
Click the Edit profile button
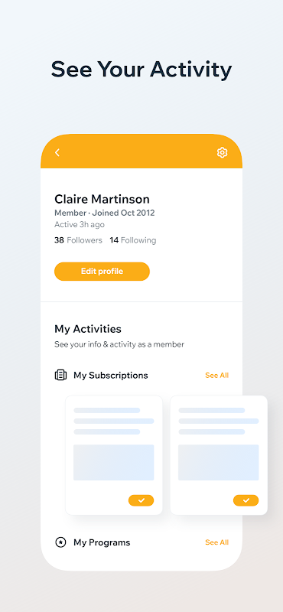pyautogui.click(x=102, y=272)
